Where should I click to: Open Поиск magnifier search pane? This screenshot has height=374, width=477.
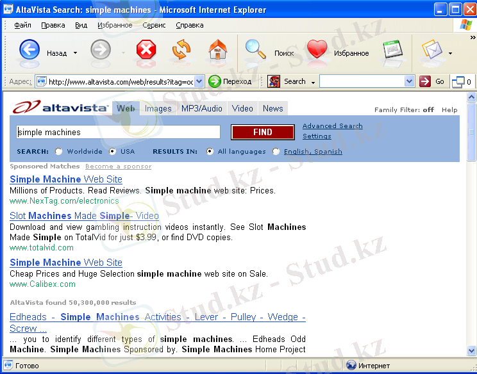[x=256, y=49]
